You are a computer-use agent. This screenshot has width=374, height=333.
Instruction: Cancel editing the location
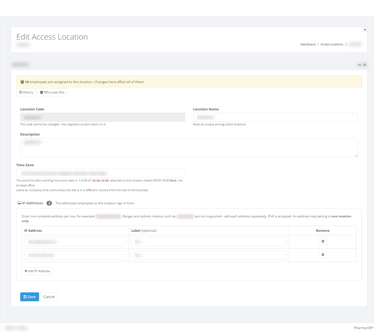click(49, 297)
